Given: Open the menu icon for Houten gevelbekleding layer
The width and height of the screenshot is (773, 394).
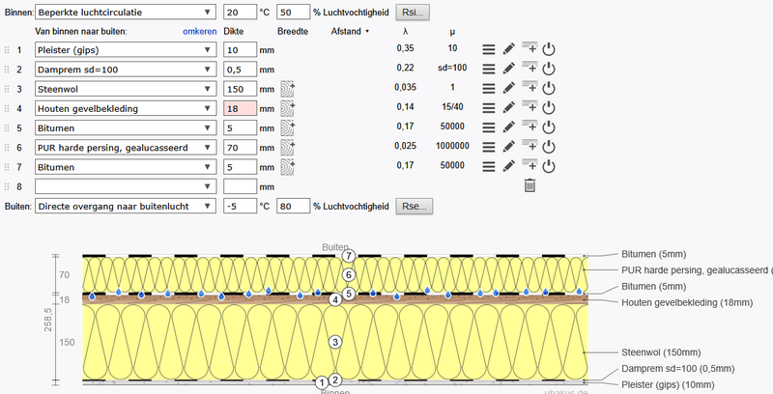Looking at the screenshot, I should coord(489,108).
